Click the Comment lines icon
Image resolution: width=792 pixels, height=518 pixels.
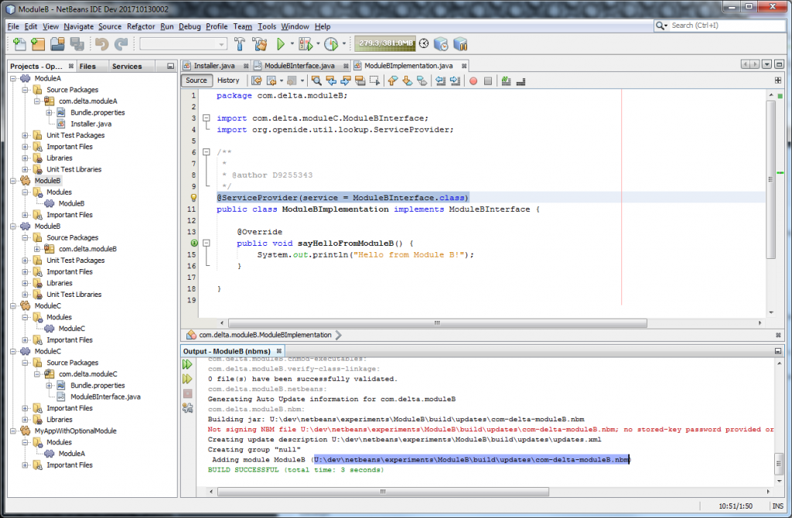click(x=506, y=80)
